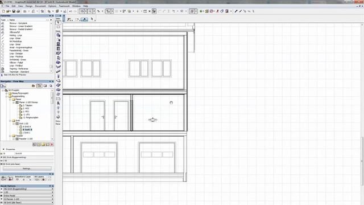Select 'Tegning - Referanse' favorite

pos(19,69)
